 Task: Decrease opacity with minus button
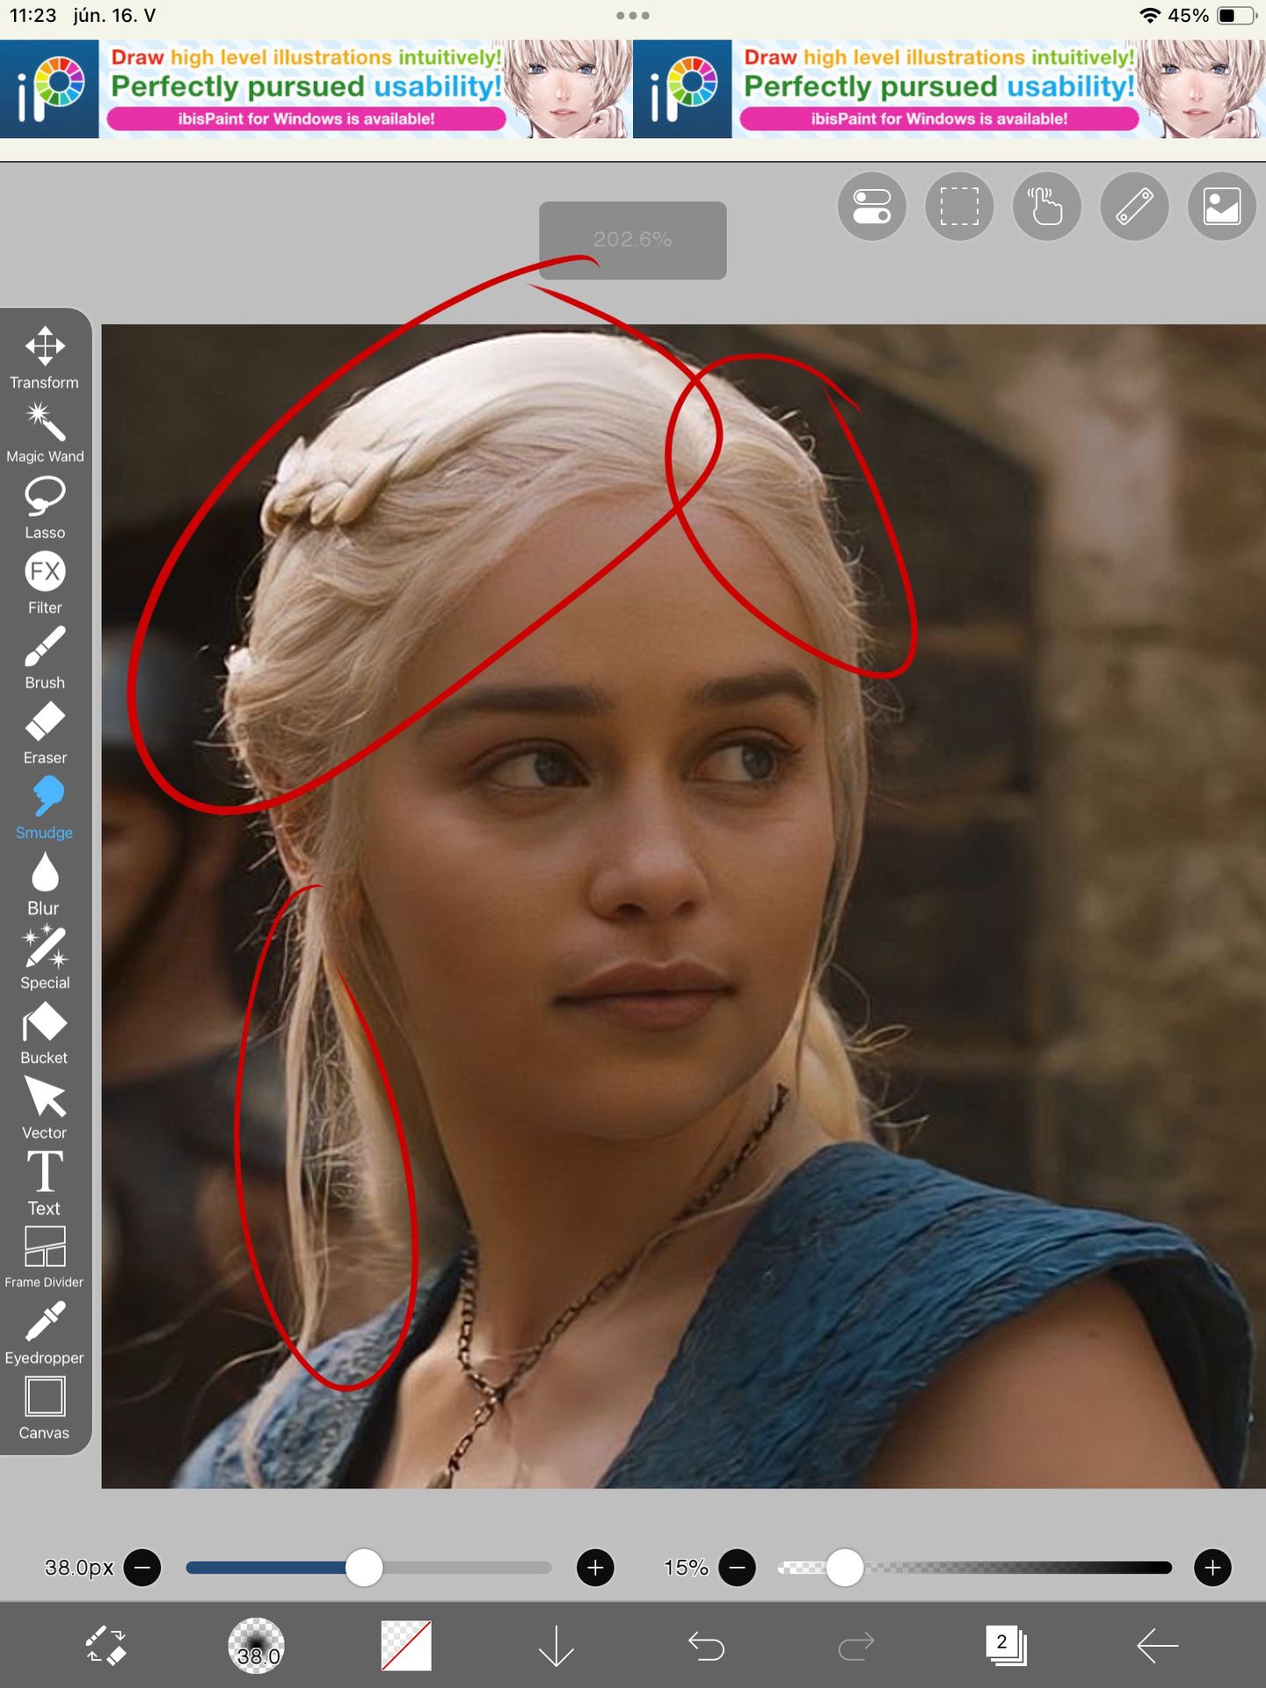(737, 1568)
